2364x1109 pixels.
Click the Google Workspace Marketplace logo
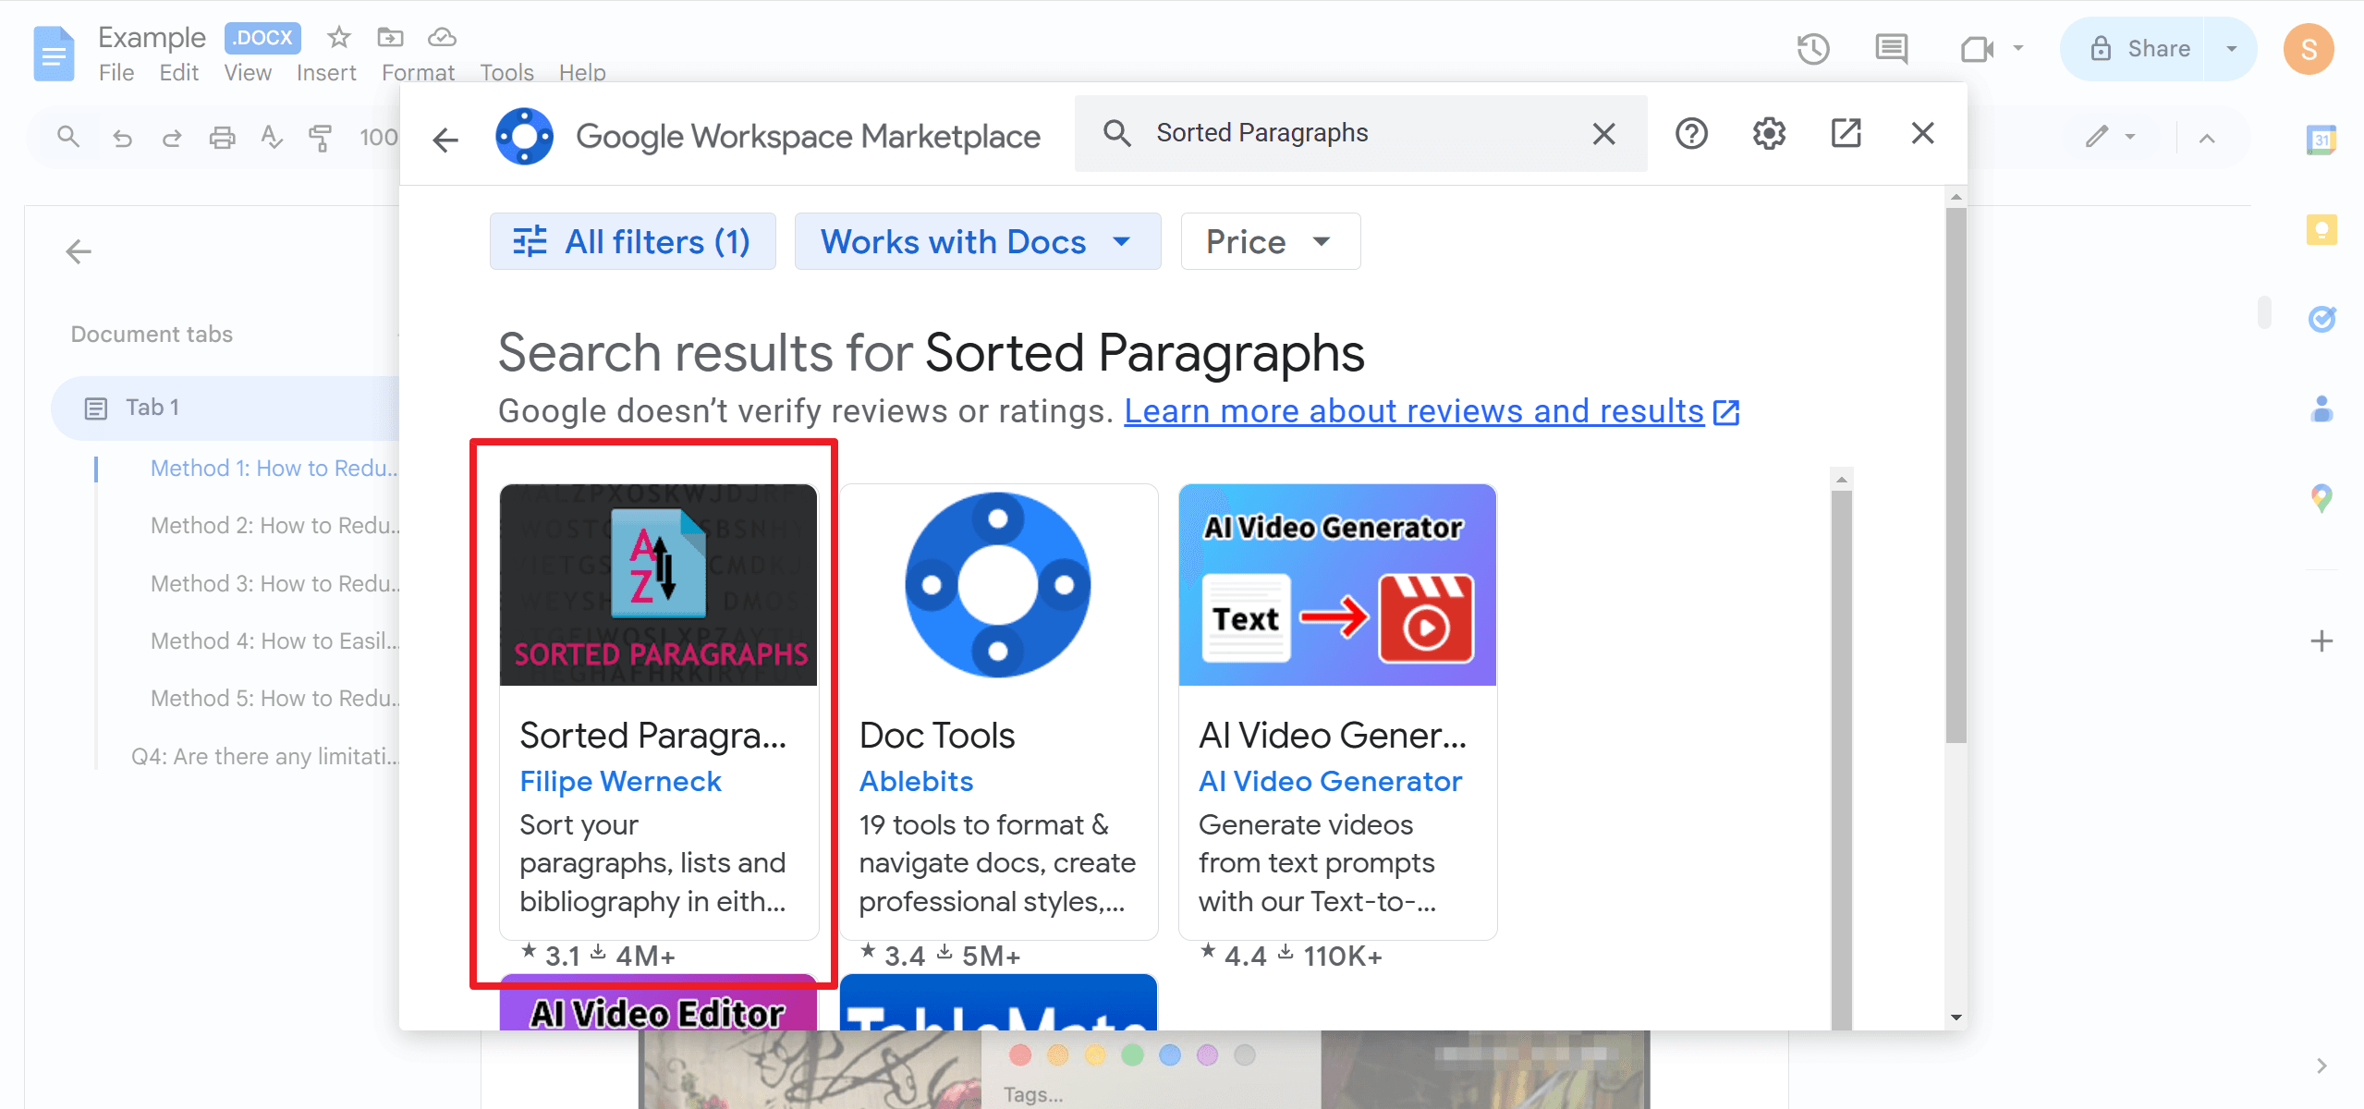coord(524,137)
